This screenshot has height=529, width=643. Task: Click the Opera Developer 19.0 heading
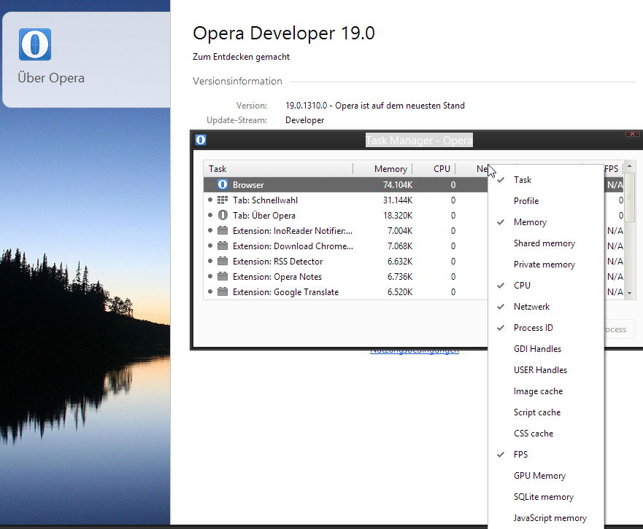[284, 34]
